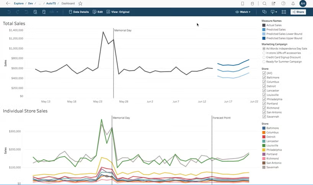Click View: Original in toolbar

coord(118,12)
